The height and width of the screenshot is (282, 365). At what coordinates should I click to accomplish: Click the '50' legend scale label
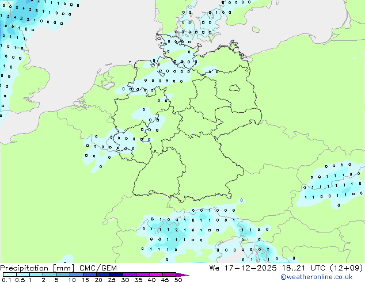click(178, 280)
